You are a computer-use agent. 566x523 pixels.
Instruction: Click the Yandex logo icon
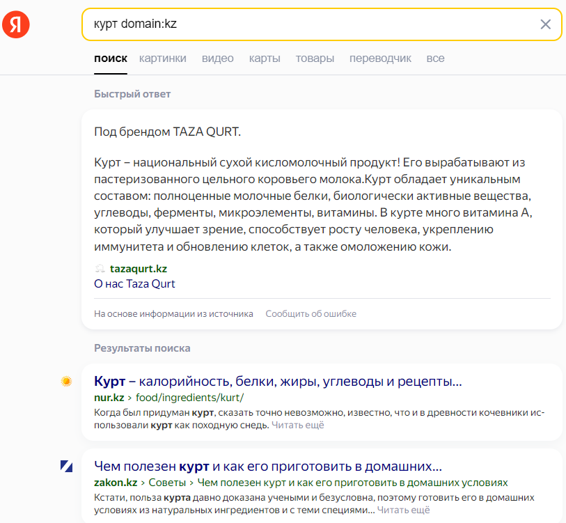tap(15, 24)
